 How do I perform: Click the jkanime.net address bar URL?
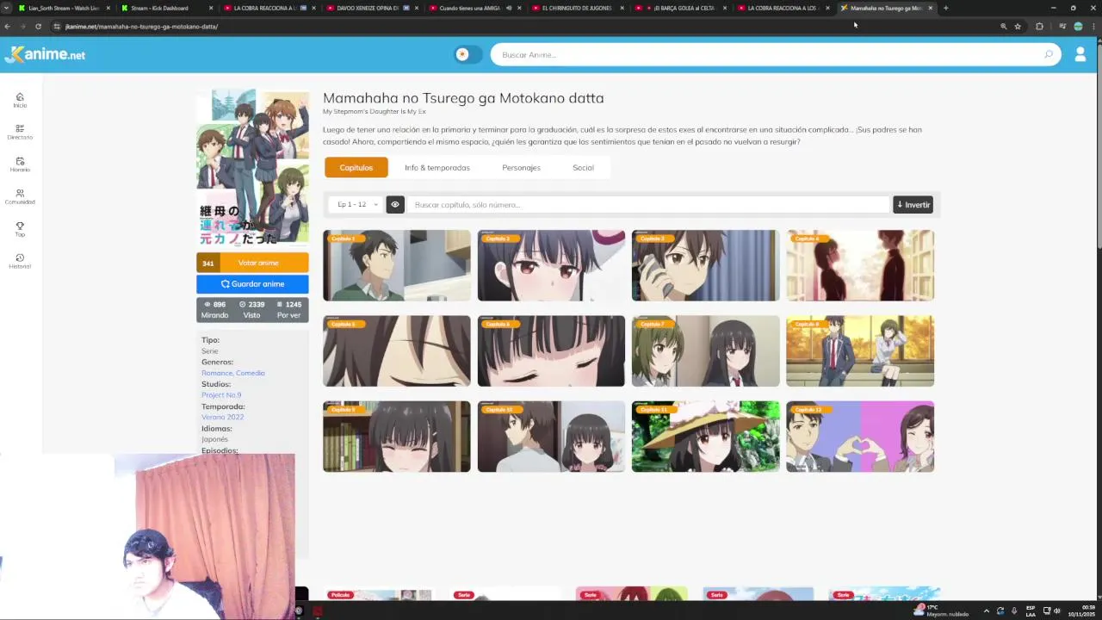point(141,27)
